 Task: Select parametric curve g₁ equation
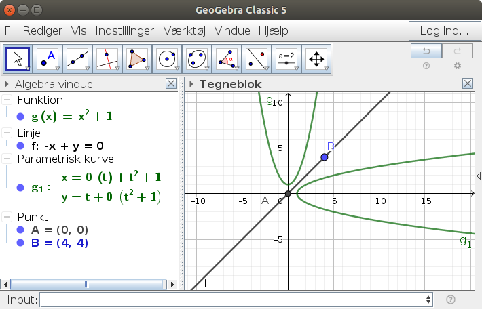point(96,187)
